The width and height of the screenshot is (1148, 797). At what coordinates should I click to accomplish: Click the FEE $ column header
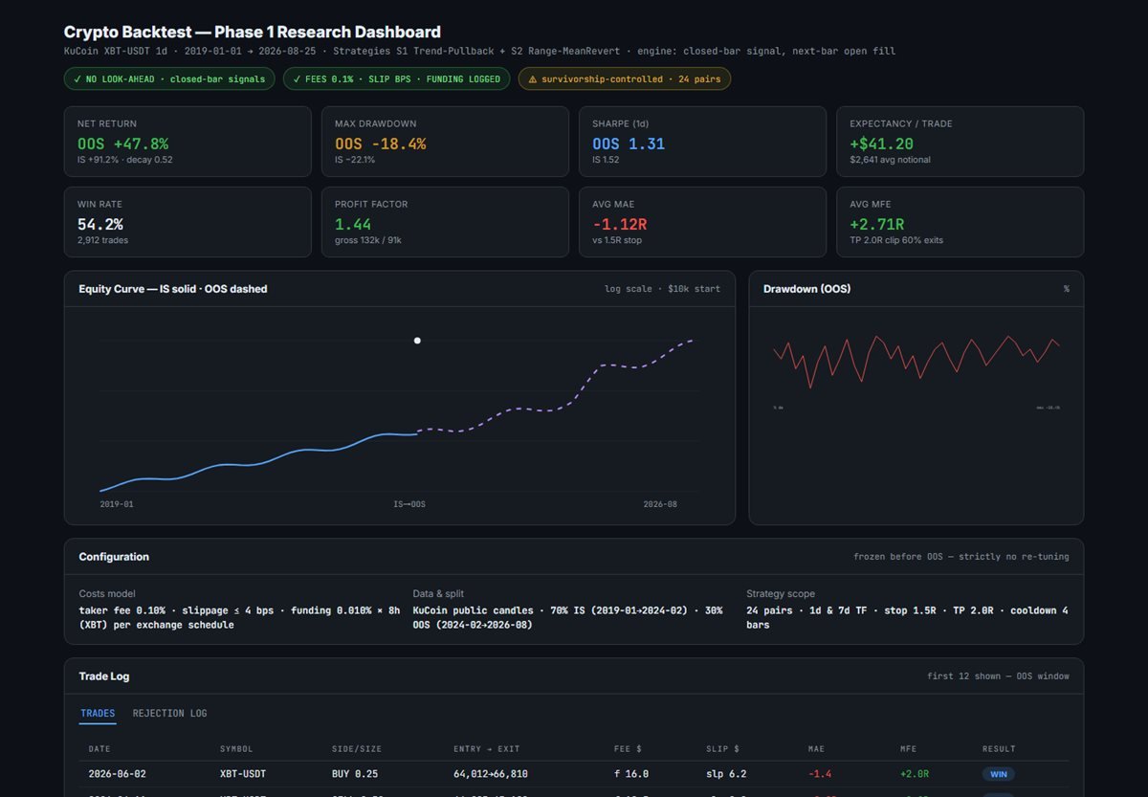(x=628, y=749)
